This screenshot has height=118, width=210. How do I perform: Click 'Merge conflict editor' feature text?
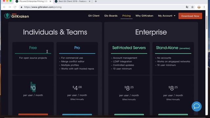pyautogui.click(x=73, y=62)
